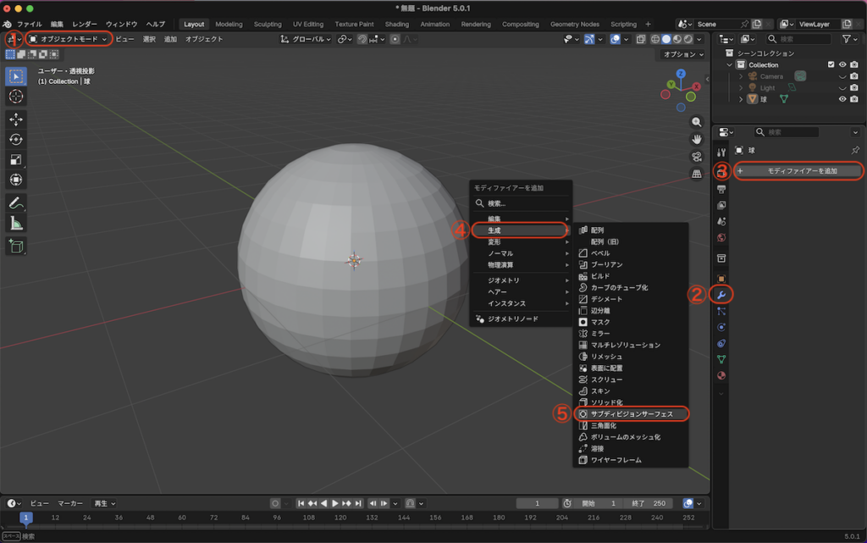
Task: Expand the オプション dropdown in viewport
Action: pyautogui.click(x=682, y=54)
